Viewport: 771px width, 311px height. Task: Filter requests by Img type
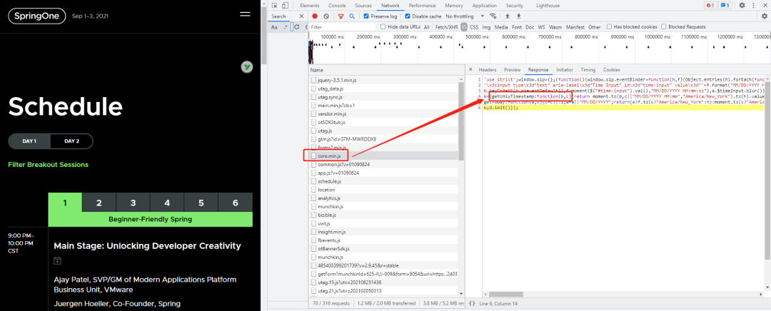point(486,27)
